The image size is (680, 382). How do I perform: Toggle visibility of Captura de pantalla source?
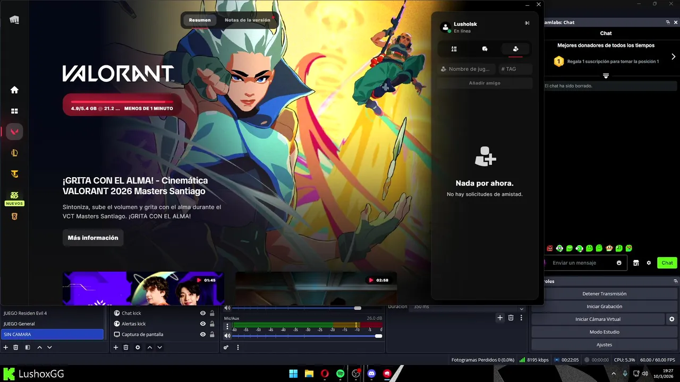(202, 334)
